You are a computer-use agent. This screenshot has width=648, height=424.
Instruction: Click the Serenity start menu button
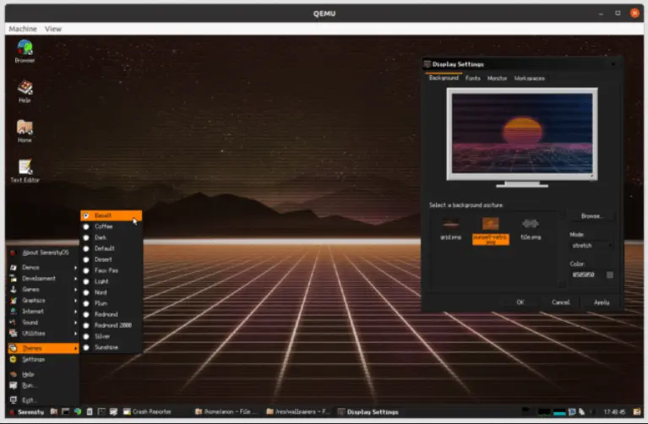(x=25, y=411)
